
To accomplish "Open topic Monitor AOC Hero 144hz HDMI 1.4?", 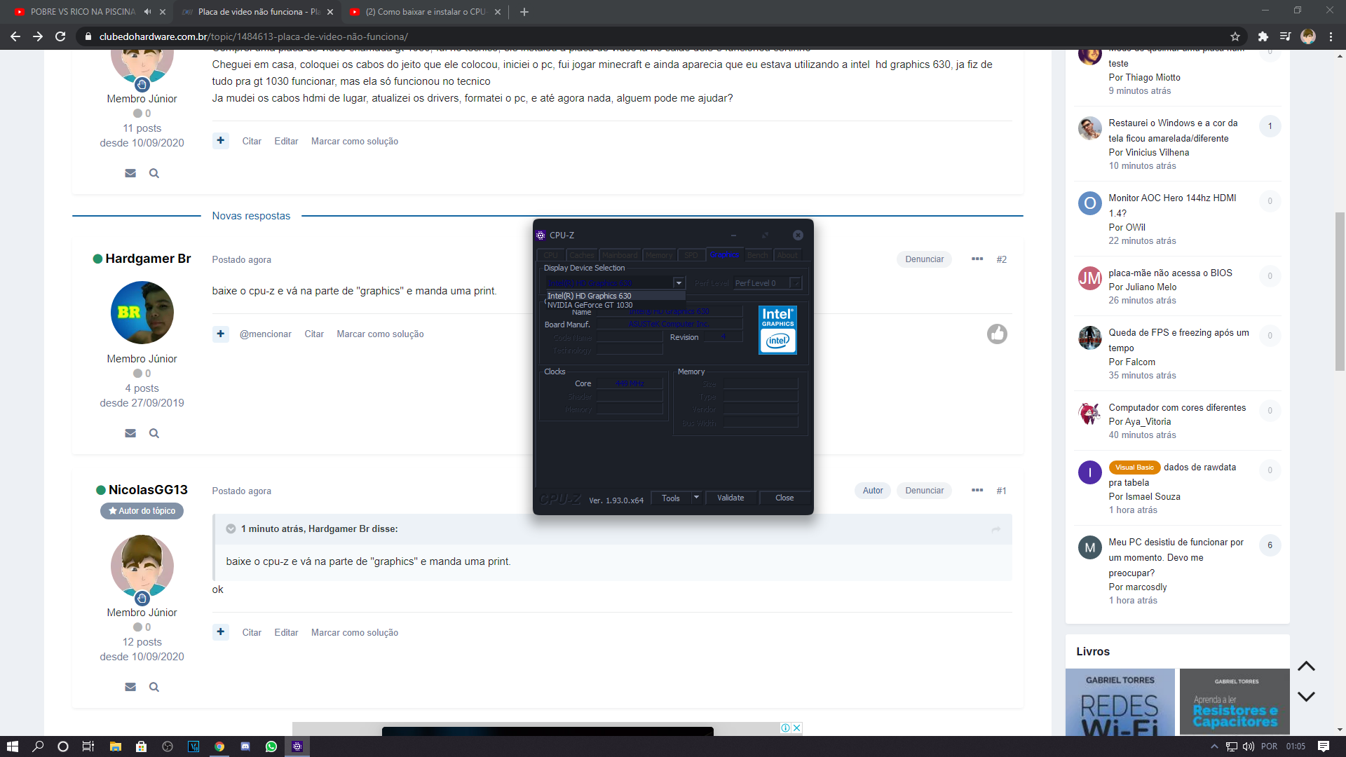I will [1172, 205].
